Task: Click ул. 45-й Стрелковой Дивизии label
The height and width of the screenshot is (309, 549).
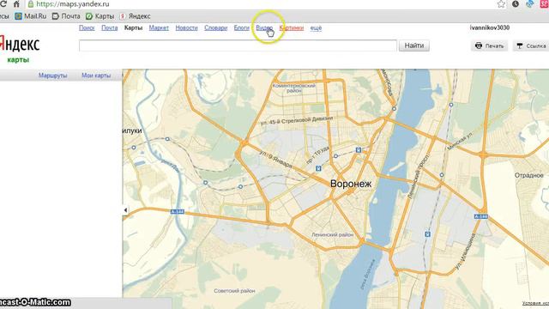Action: (297, 120)
